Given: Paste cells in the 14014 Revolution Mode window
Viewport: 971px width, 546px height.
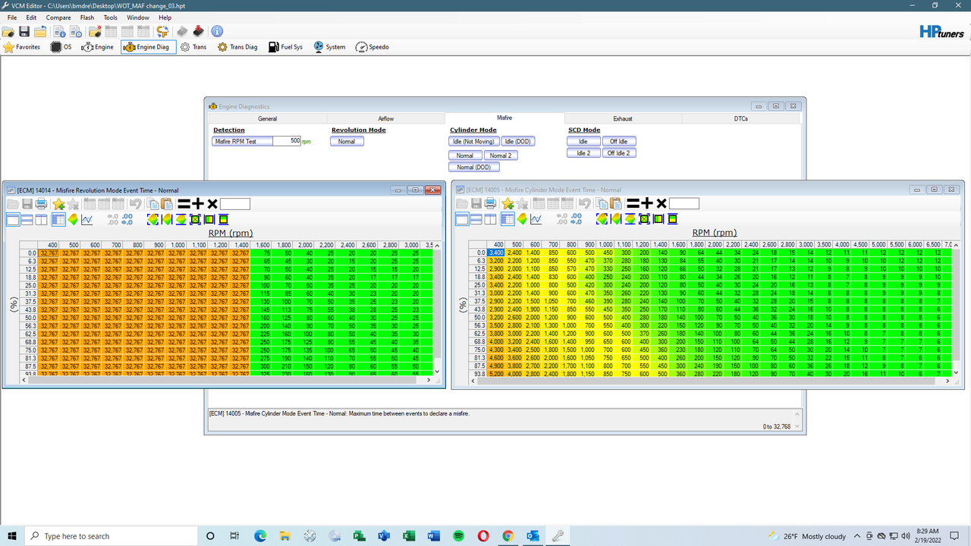Looking at the screenshot, I should point(165,204).
